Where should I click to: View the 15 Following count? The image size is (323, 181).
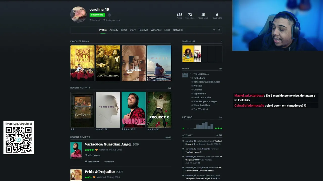tap(203, 16)
